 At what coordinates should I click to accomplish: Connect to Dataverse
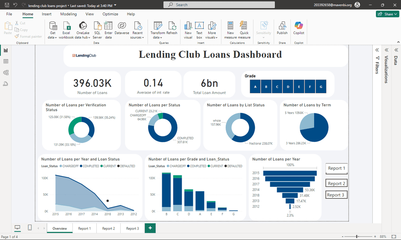coord(122,28)
